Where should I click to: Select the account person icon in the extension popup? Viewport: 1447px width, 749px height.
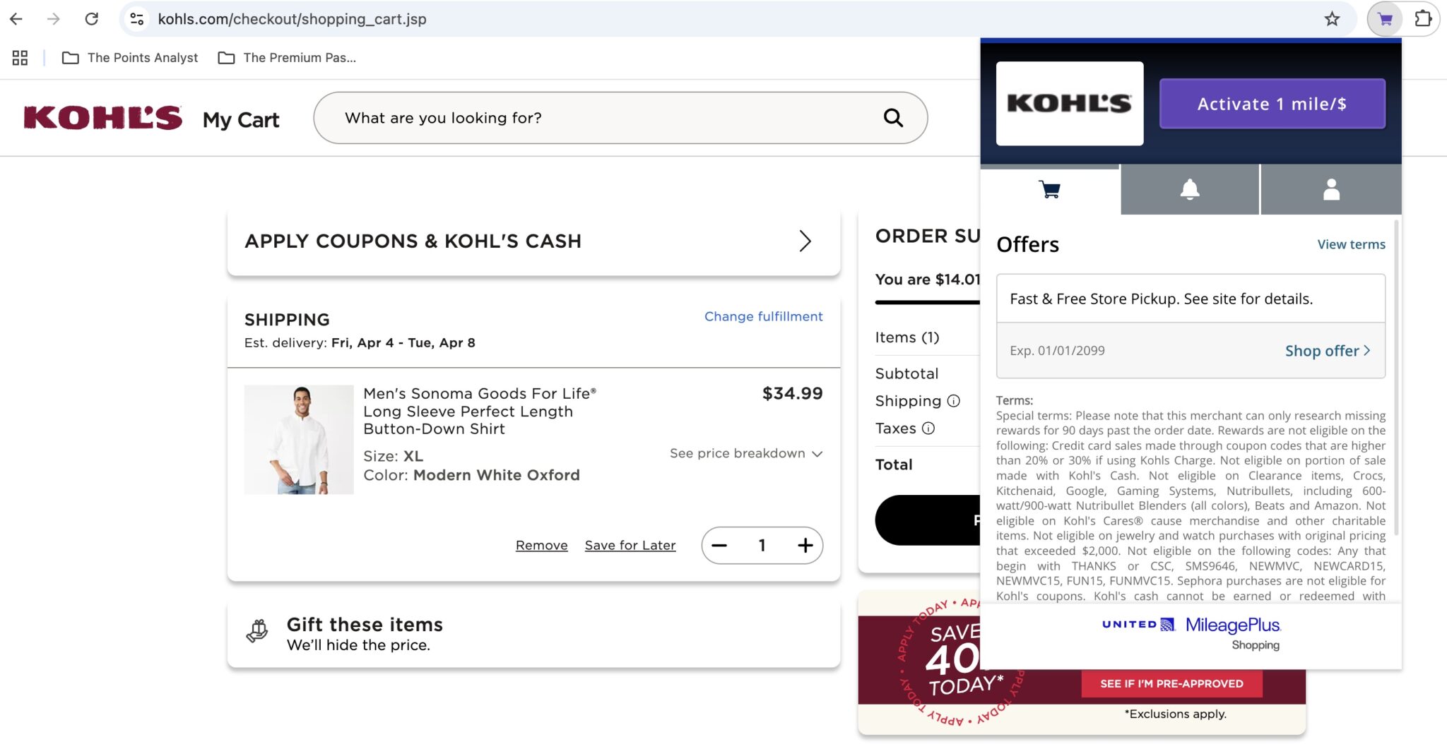[x=1331, y=188]
